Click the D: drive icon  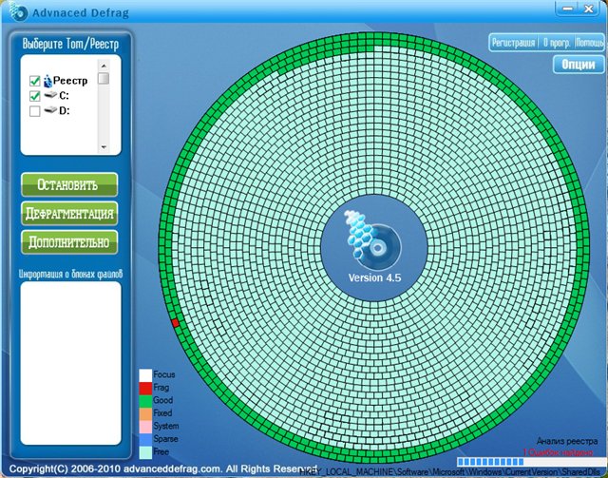49,111
